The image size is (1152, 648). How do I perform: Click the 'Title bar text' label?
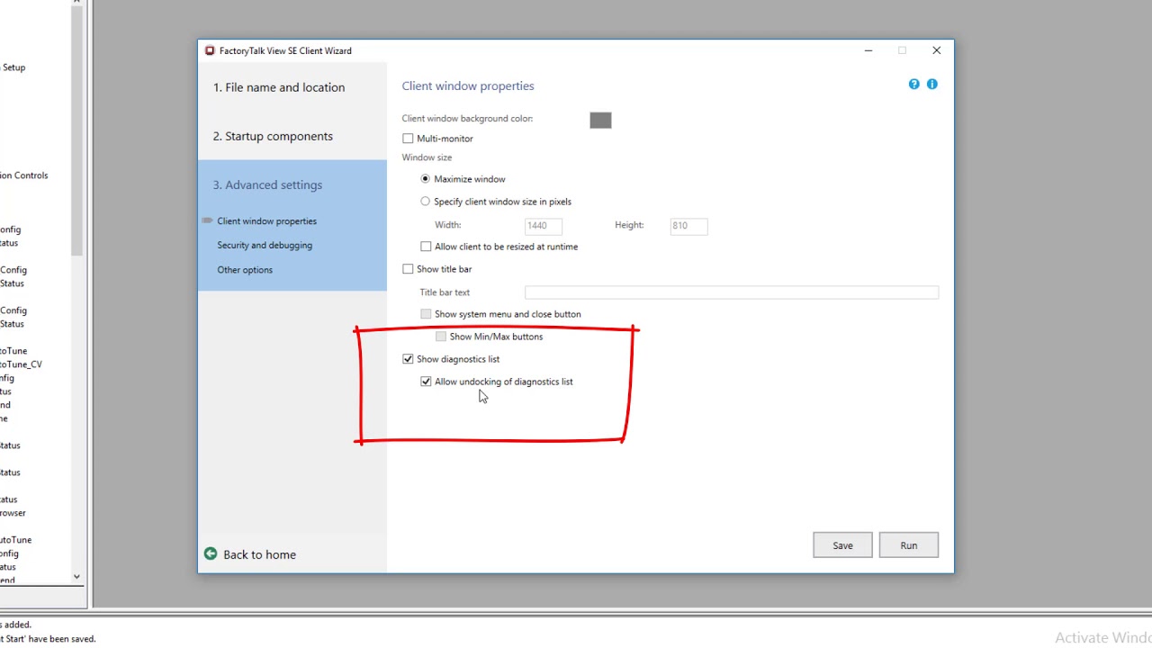[x=445, y=292]
